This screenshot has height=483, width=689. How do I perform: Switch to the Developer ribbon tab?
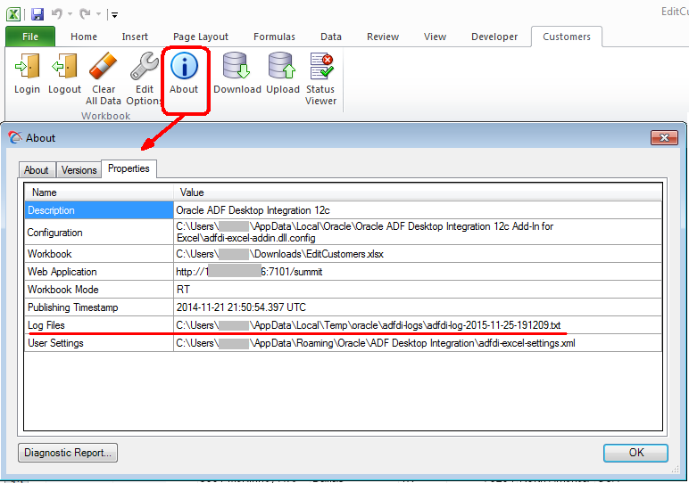(494, 37)
